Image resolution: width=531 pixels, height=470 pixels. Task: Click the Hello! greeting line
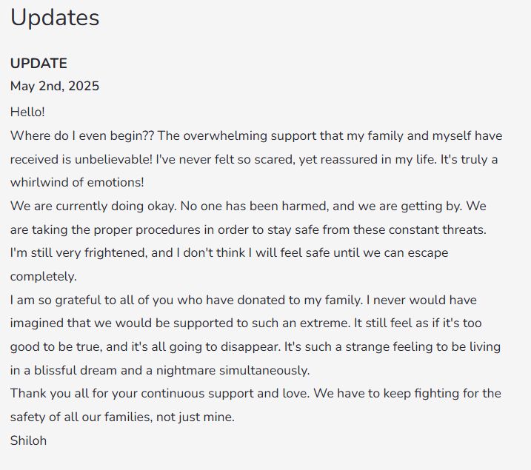pos(27,112)
